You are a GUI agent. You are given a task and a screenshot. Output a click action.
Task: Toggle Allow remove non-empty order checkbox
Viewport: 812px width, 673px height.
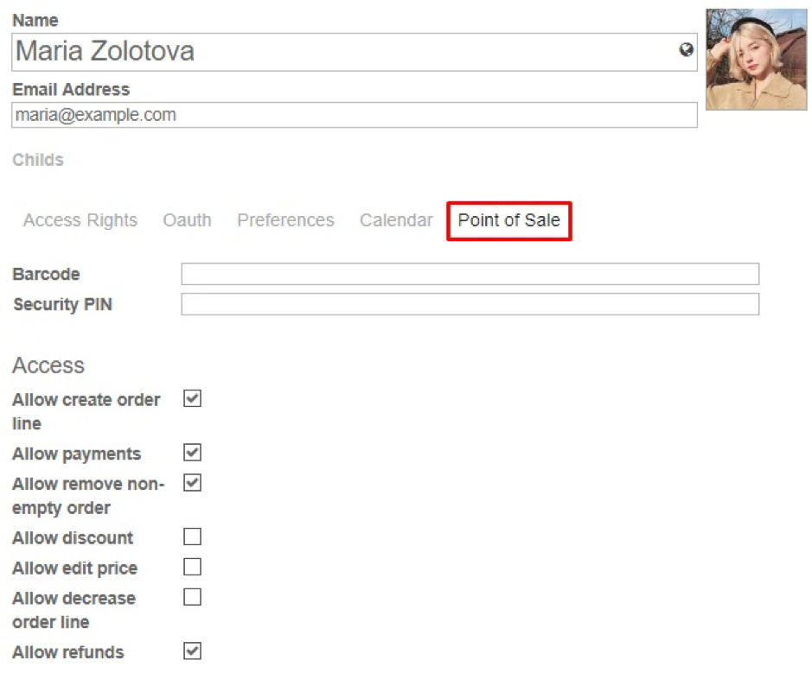(192, 483)
